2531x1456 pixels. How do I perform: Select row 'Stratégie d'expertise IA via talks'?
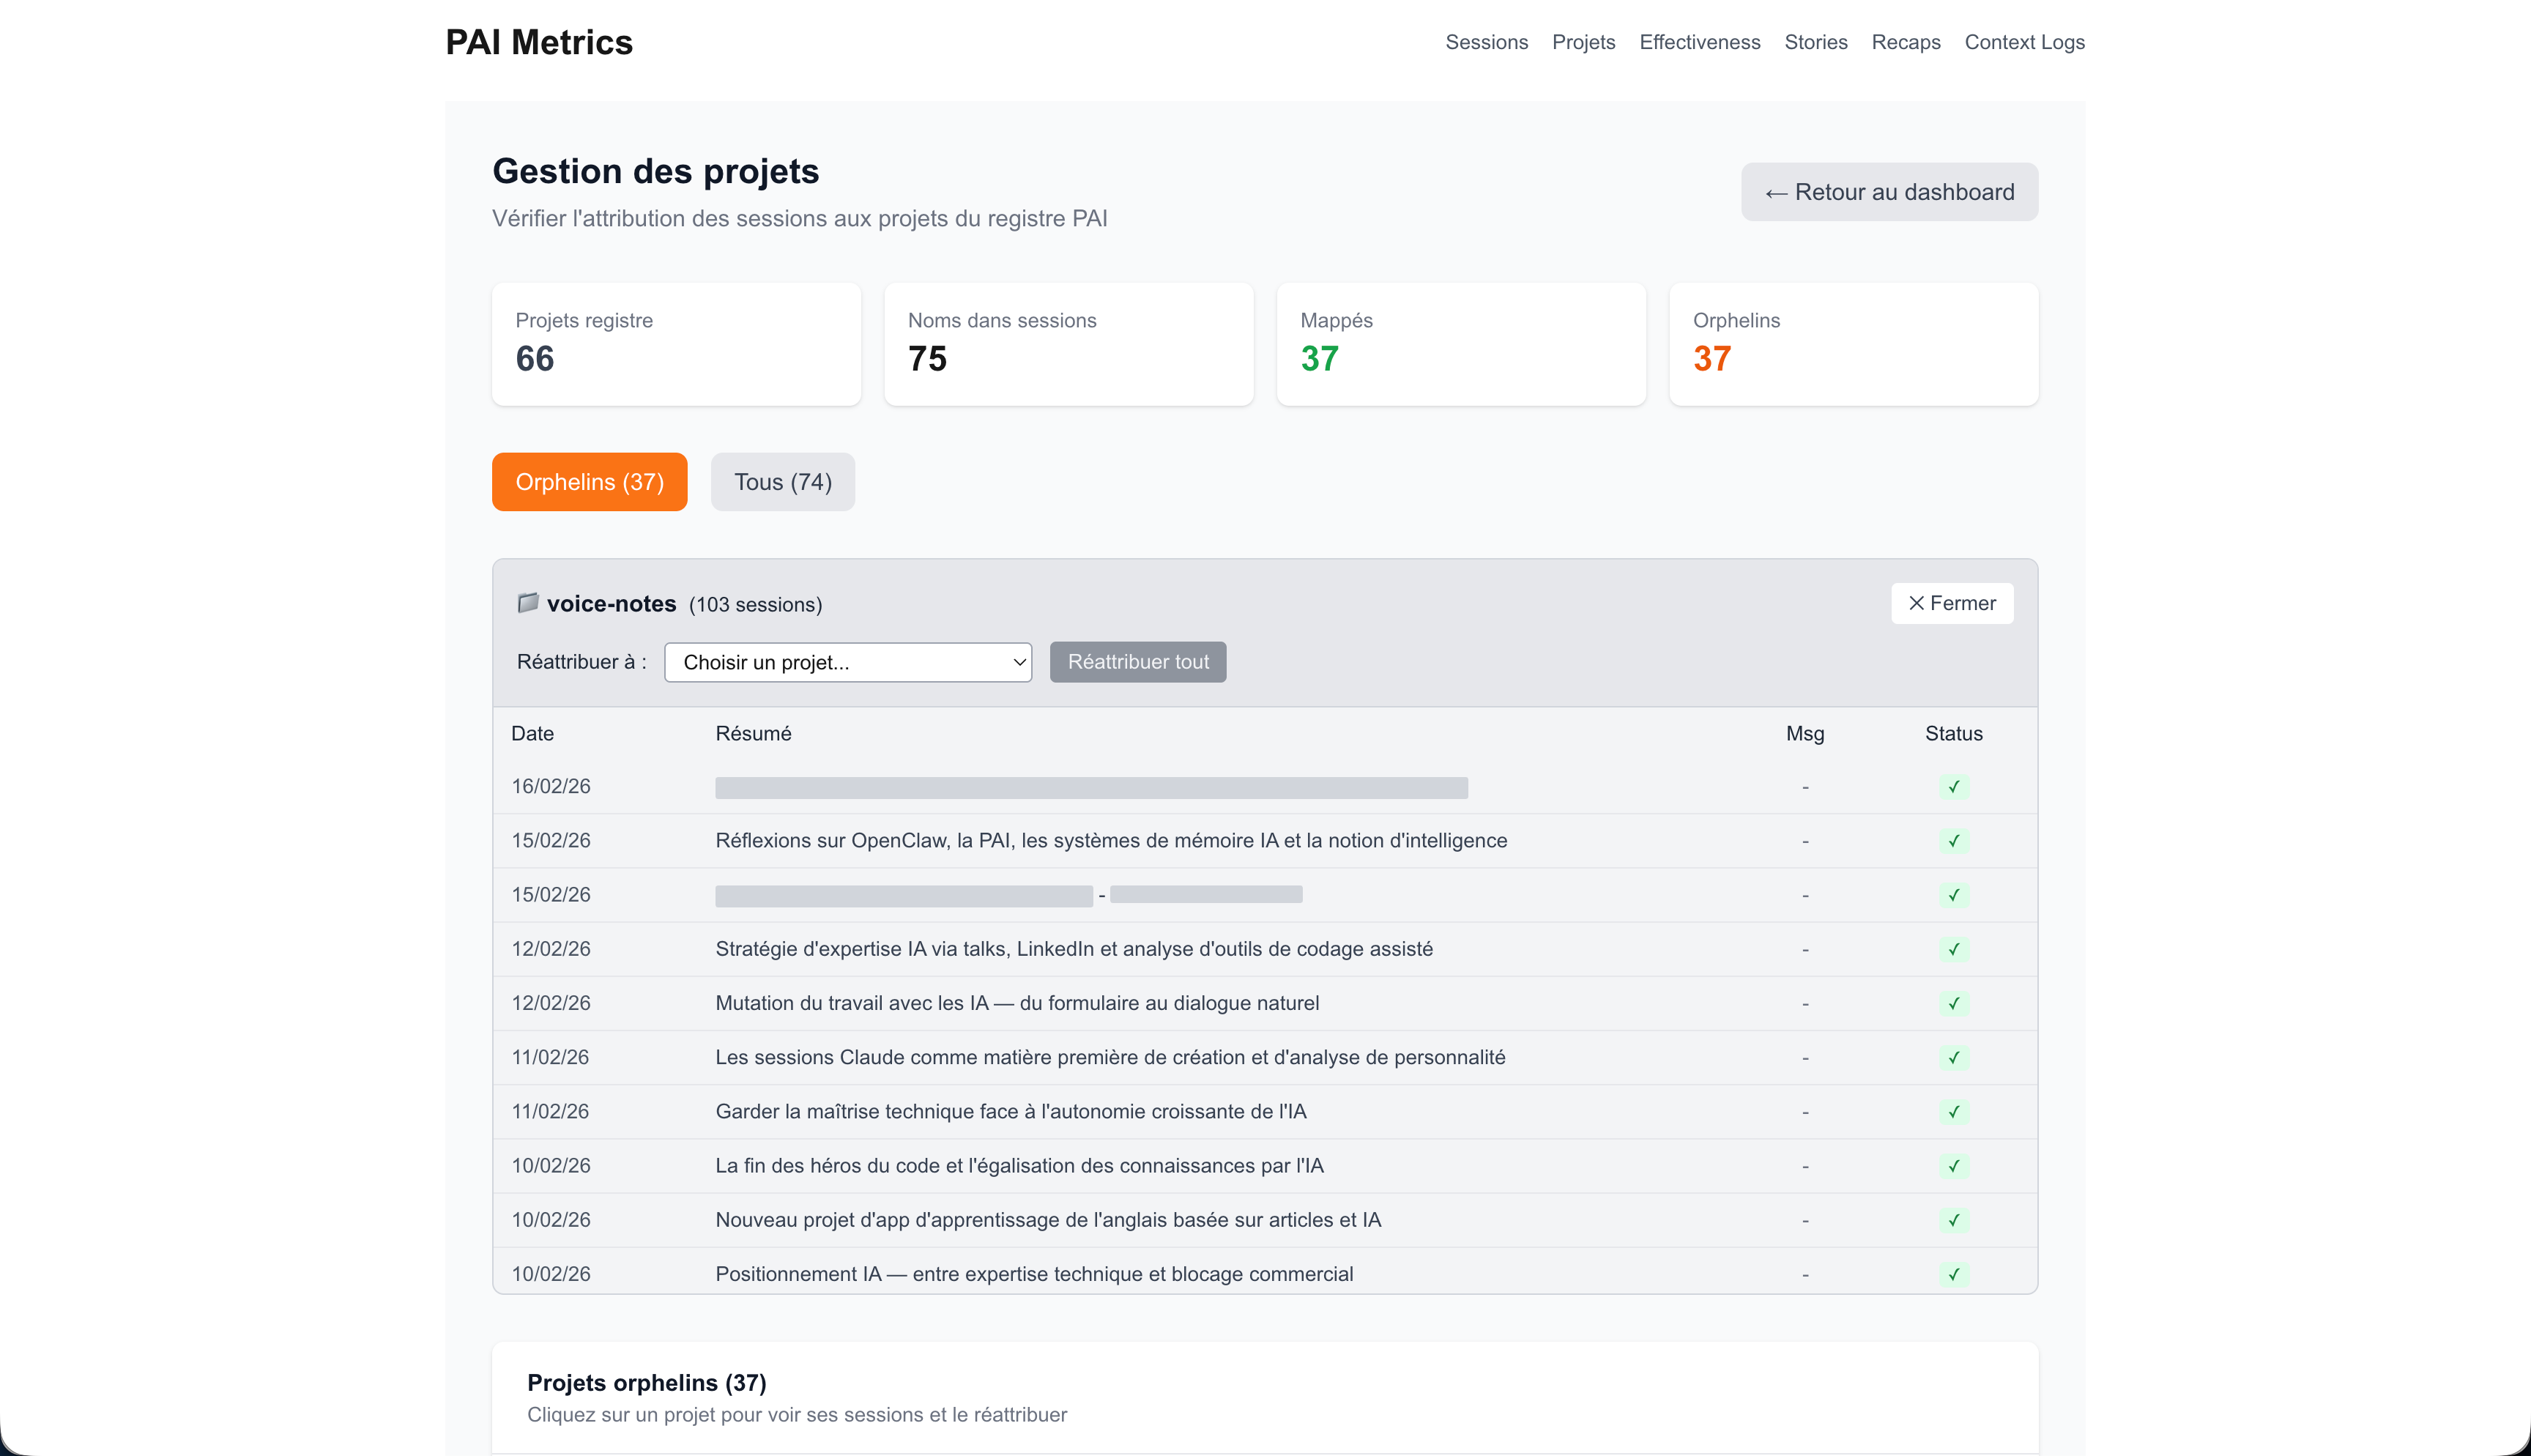pyautogui.click(x=1265, y=949)
